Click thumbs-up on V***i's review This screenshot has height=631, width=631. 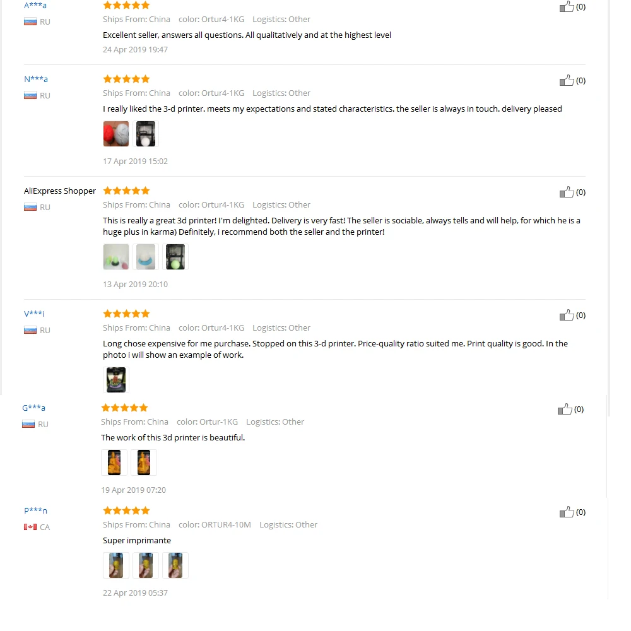(566, 315)
